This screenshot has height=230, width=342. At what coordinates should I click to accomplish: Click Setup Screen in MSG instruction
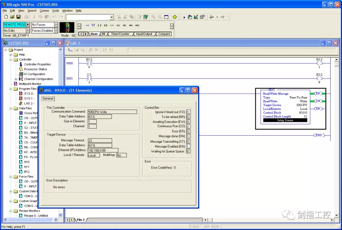pyautogui.click(x=285, y=120)
